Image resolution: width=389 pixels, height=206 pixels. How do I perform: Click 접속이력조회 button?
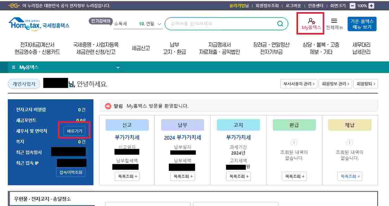click(71, 173)
